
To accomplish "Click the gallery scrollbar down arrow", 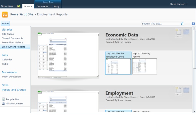I will click(x=194, y=111).
